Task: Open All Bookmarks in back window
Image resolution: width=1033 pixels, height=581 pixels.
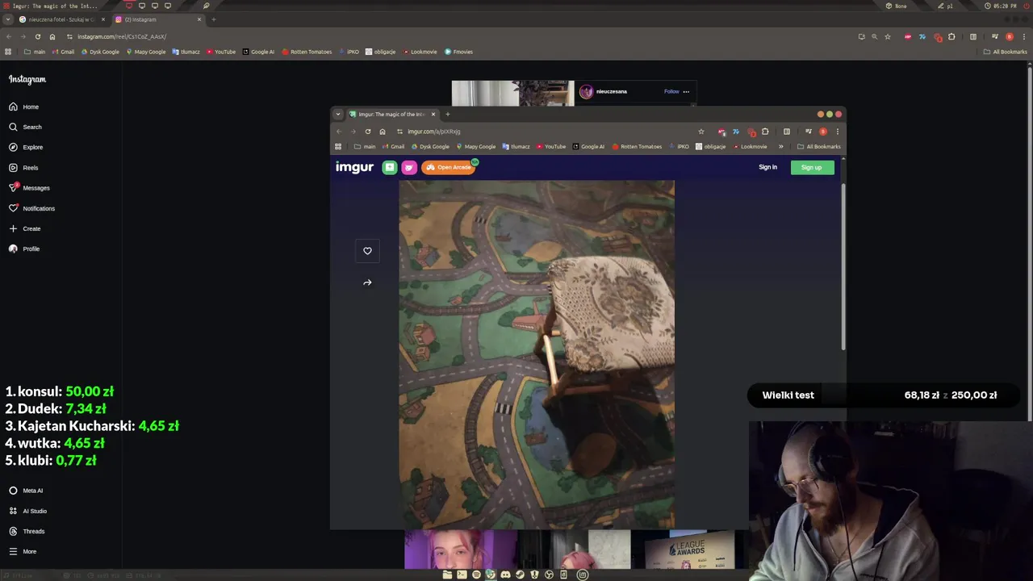Action: [1005, 52]
